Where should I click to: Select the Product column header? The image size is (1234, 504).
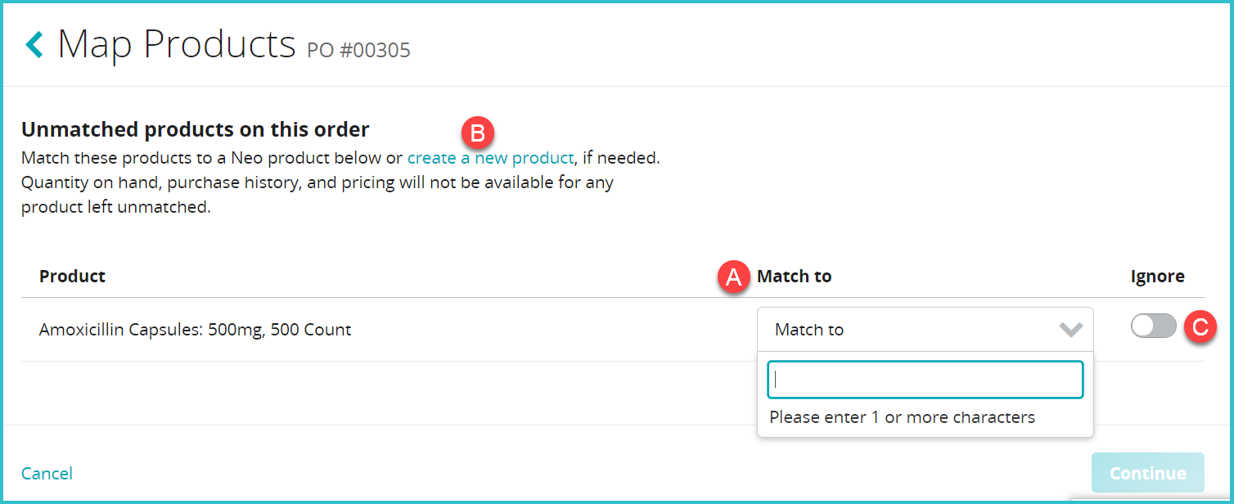[72, 276]
